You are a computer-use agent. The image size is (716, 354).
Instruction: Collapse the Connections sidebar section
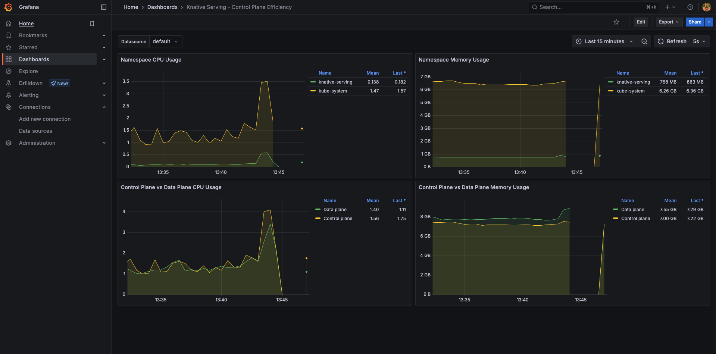[104, 107]
